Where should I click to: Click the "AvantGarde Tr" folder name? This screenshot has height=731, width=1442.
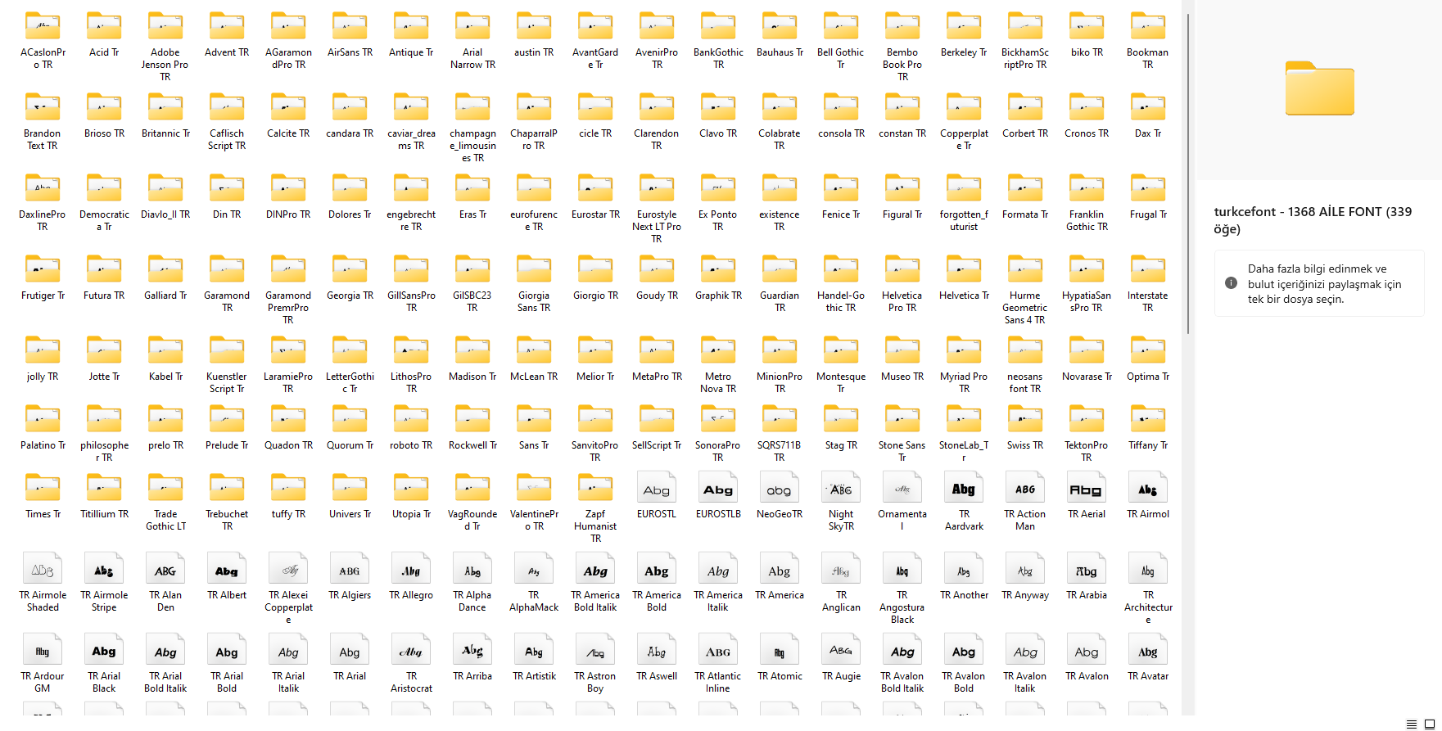[x=595, y=58]
